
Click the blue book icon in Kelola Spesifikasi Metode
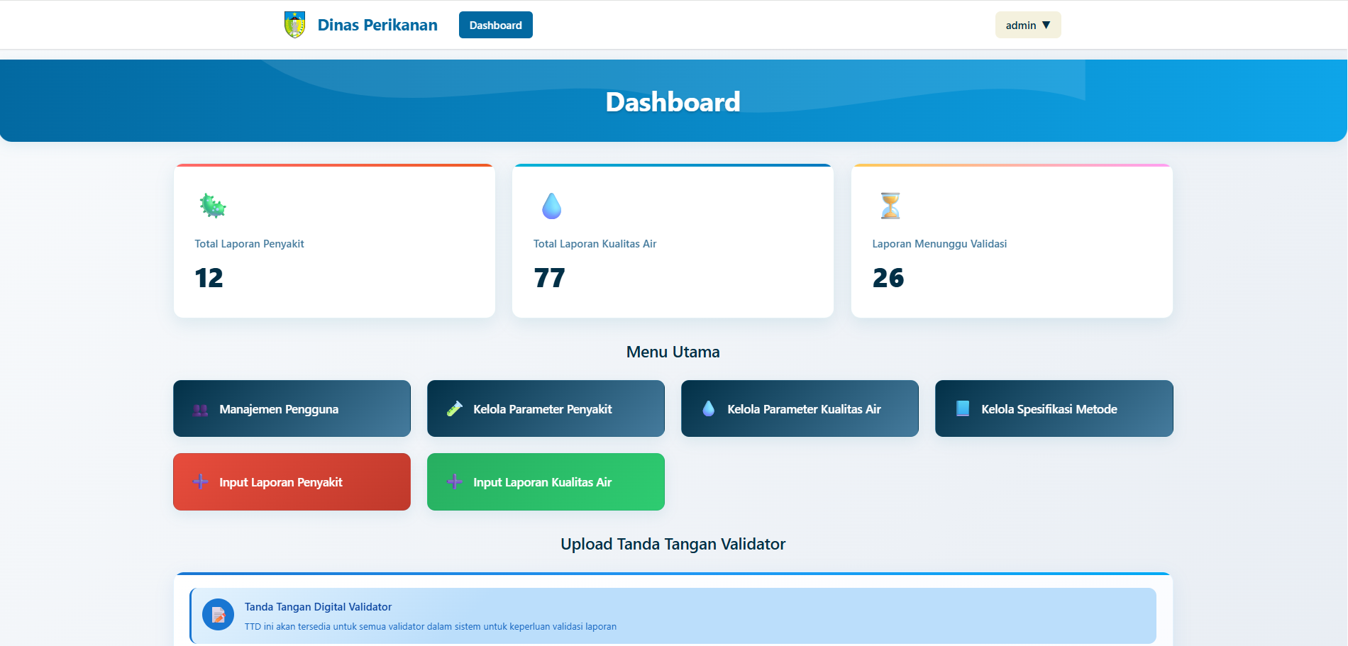(x=963, y=408)
